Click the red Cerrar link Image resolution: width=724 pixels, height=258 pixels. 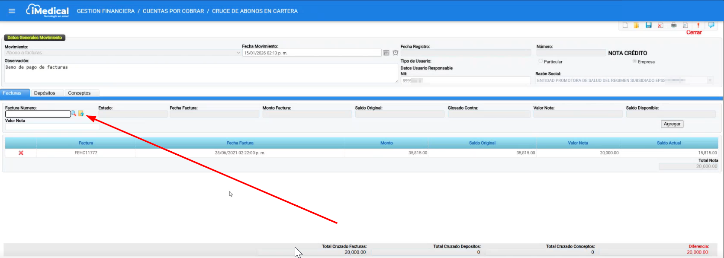(x=694, y=32)
